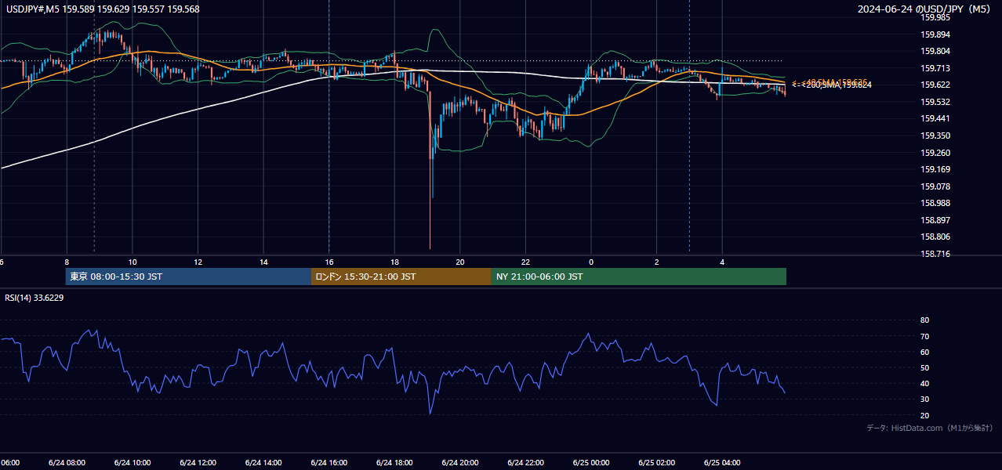Click the RSI 60 level label
1002x470 pixels.
coord(924,352)
